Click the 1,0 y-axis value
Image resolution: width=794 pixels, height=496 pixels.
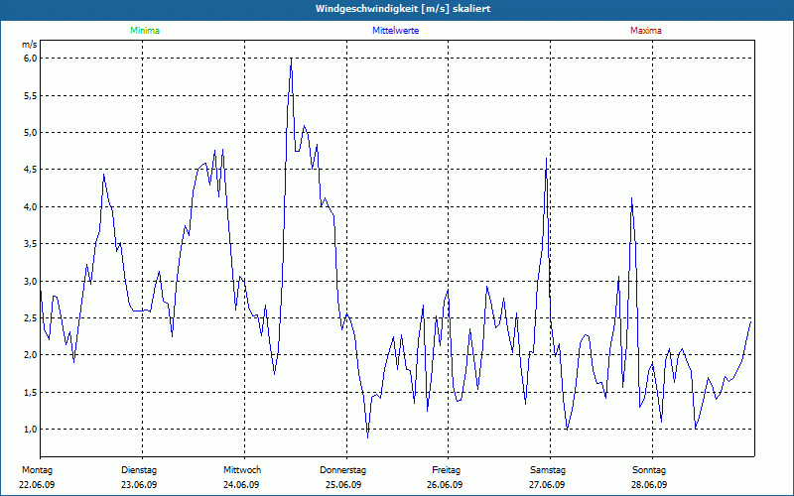31,430
